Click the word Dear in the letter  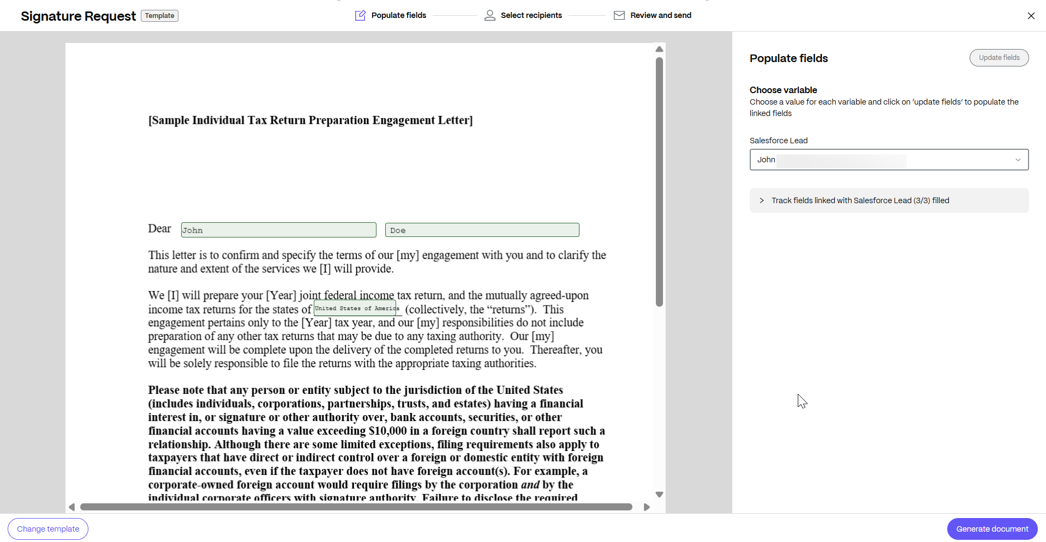click(x=159, y=229)
